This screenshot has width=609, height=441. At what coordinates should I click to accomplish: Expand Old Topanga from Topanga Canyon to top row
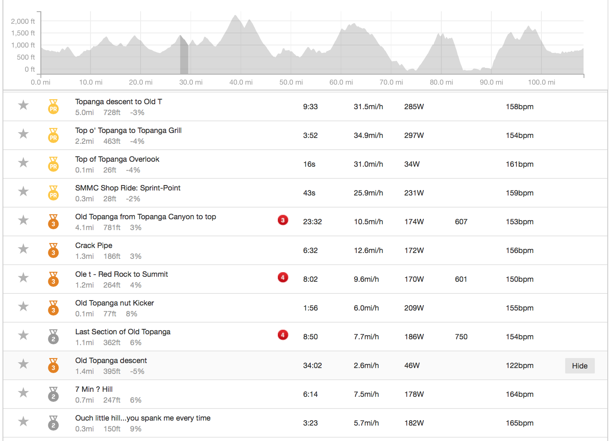[x=146, y=217]
